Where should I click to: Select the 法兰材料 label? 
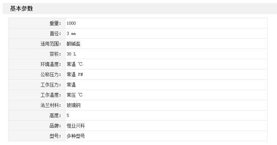(51, 105)
